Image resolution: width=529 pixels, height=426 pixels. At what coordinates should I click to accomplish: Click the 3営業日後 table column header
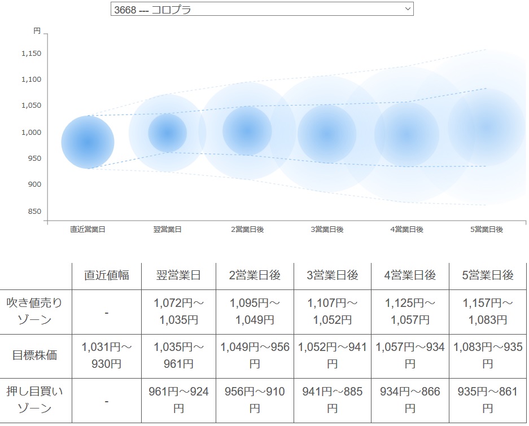pyautogui.click(x=333, y=275)
